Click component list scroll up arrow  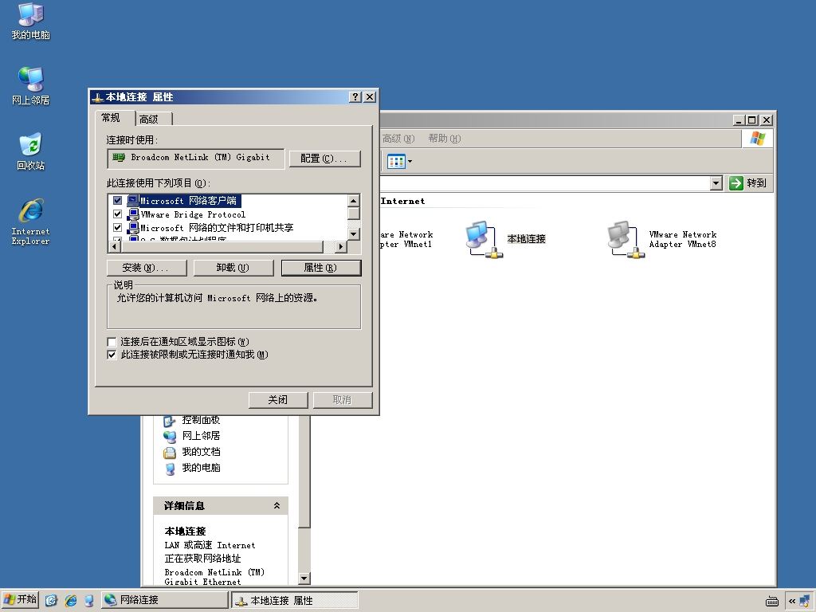353,201
